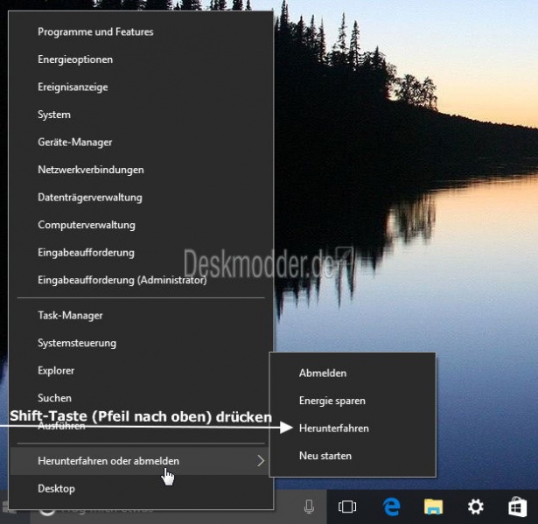Expand the 'Herunterfahren oder abmelden' submenu arrow

261,461
